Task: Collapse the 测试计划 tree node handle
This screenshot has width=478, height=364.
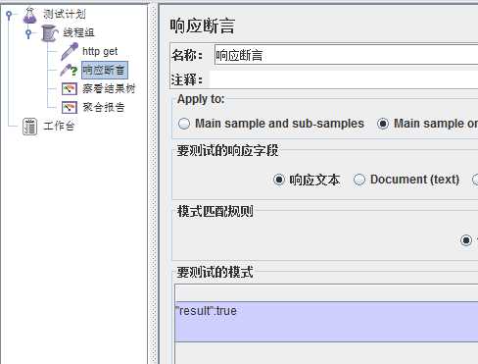Action: (9, 15)
